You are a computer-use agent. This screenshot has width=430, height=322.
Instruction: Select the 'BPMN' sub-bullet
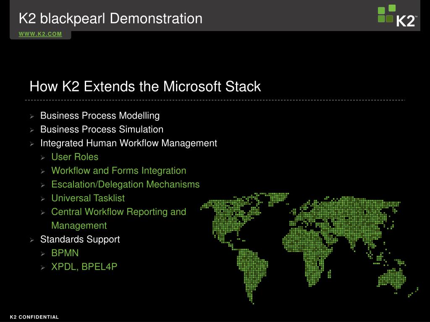pos(65,253)
